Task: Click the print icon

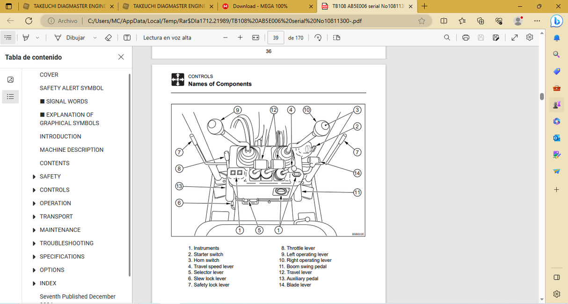Action: pos(466,37)
